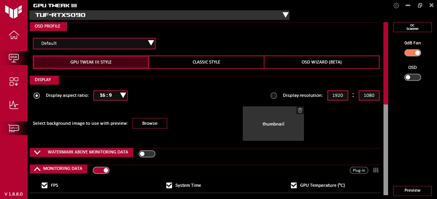Click the 1920 resolution width field
437x199 pixels.
(x=338, y=95)
